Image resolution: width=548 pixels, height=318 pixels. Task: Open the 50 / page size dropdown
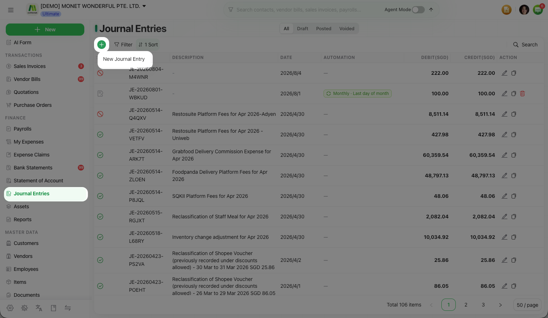[x=527, y=305]
